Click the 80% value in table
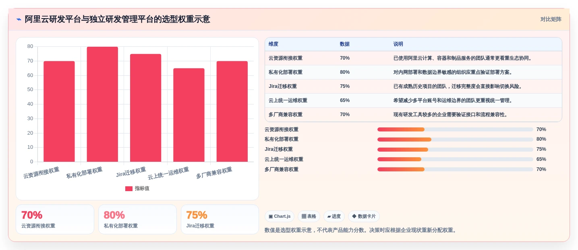The height and width of the screenshot is (250, 578). 345,72
